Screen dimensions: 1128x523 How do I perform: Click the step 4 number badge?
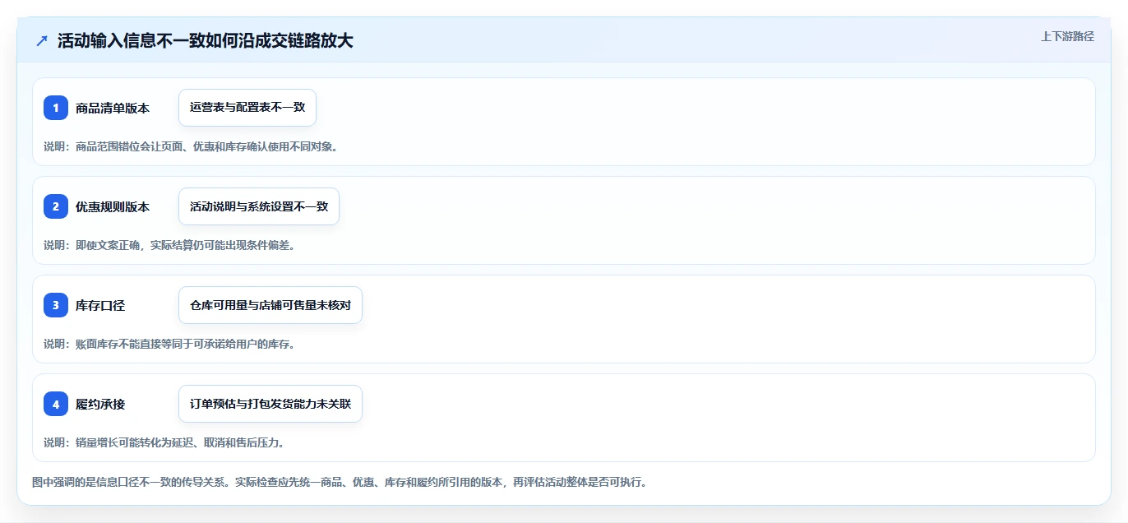[x=56, y=404]
